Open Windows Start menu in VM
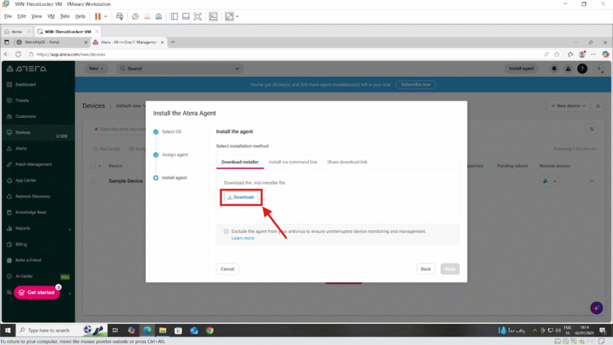Screen dimensions: 613x345 [x=8, y=331]
